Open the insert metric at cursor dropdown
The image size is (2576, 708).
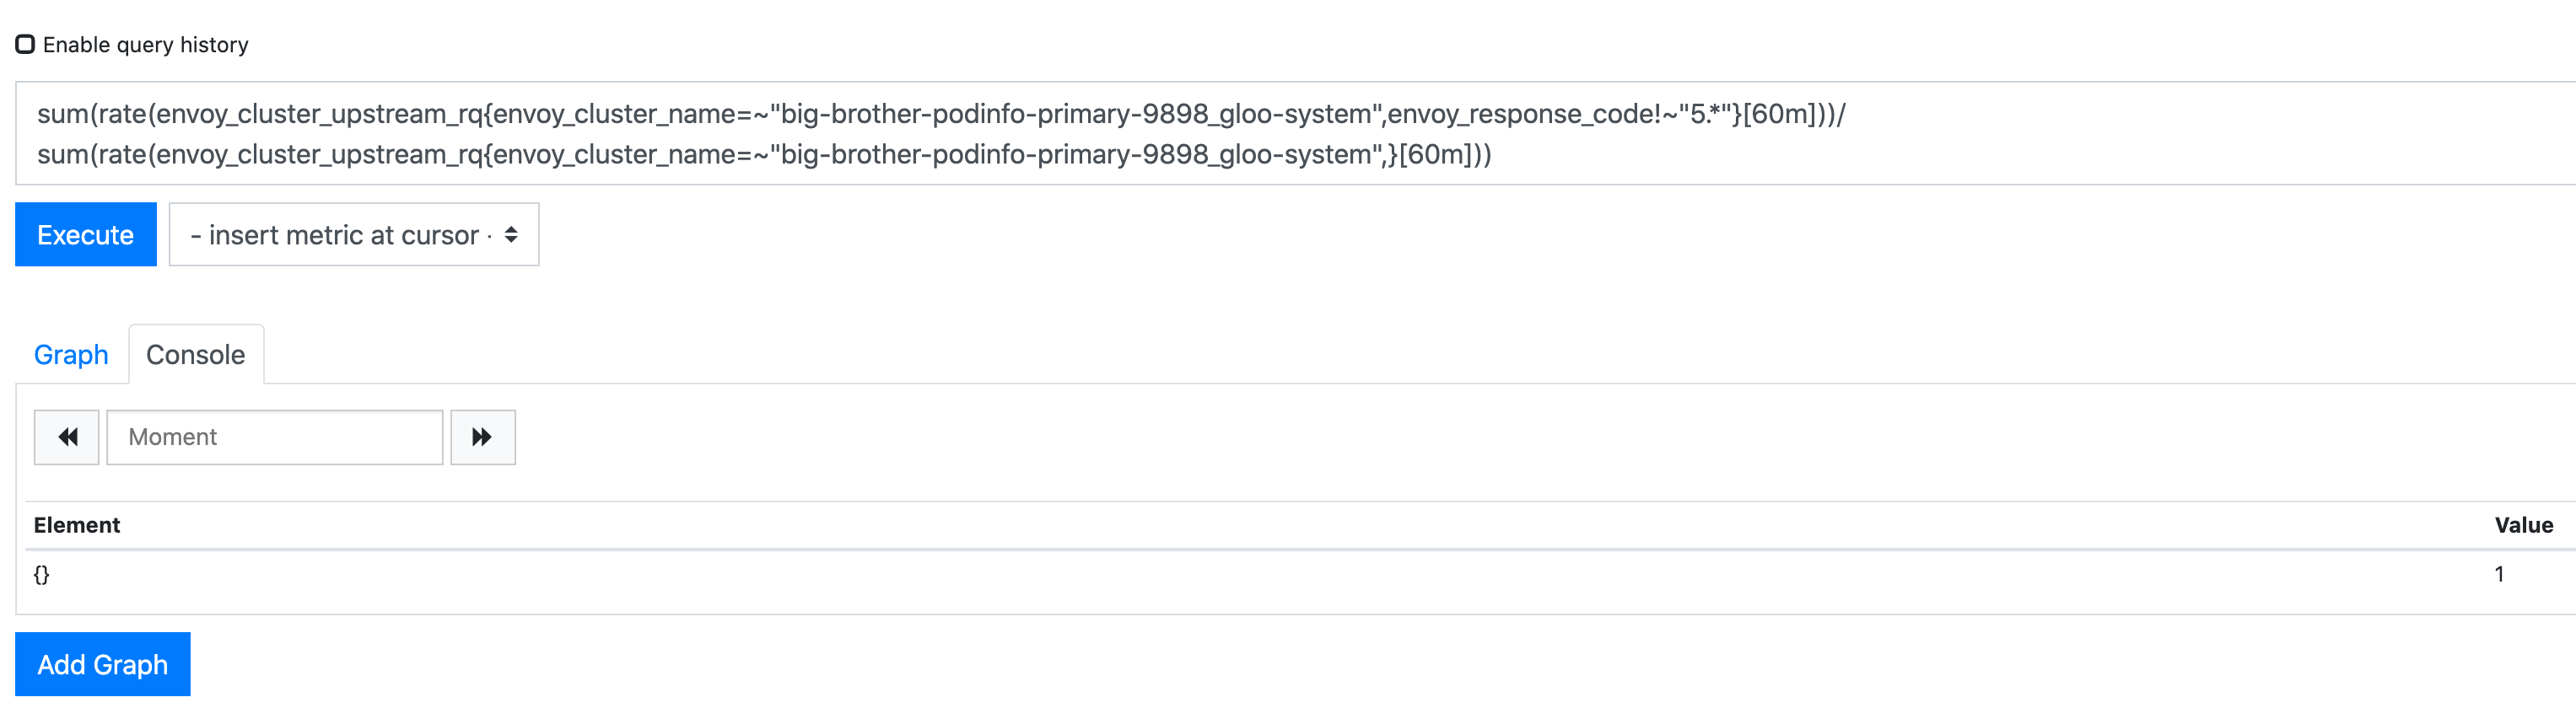pos(353,234)
